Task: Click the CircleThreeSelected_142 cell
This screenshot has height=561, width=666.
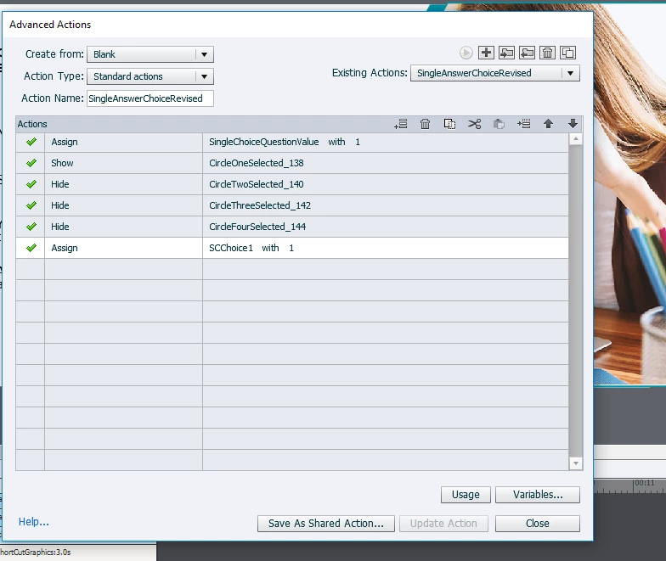Action: (x=386, y=205)
